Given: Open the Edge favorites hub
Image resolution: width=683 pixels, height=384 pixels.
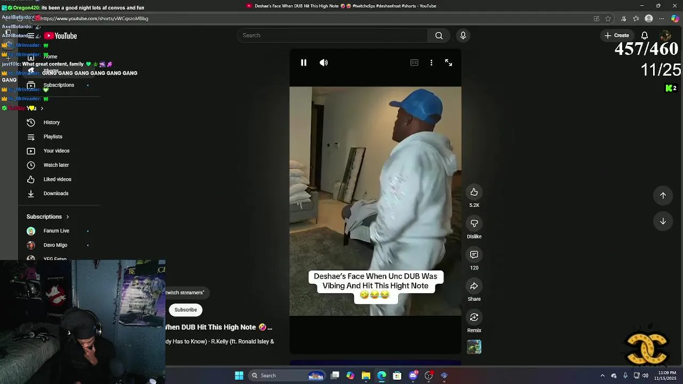Looking at the screenshot, I should 636,19.
